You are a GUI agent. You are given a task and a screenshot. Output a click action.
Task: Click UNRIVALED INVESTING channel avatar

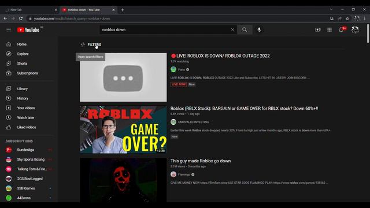173,122
